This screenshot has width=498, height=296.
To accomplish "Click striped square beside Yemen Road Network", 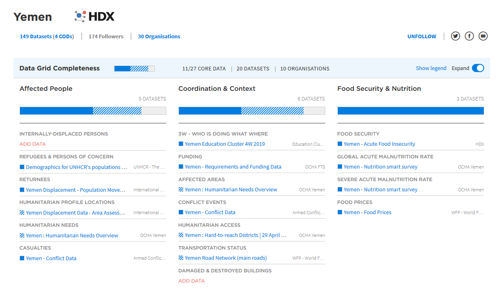I will (x=181, y=258).
